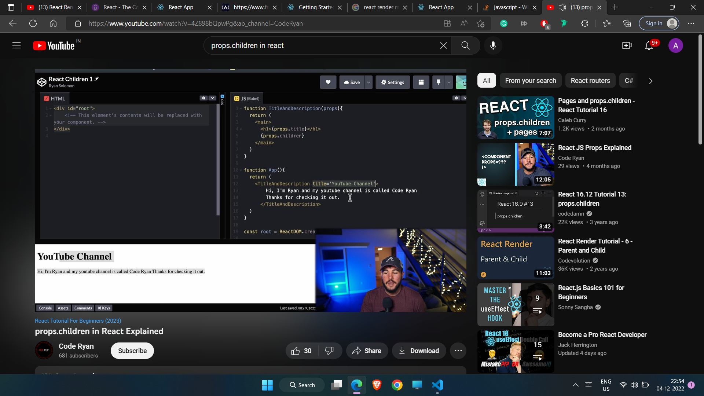Viewport: 704px width, 396px height.
Task: Switch to the javascript - W tab
Action: tap(510, 7)
